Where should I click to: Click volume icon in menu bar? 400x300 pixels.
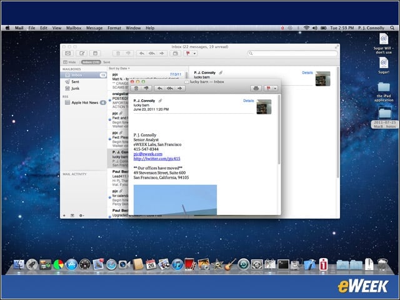click(x=315, y=28)
